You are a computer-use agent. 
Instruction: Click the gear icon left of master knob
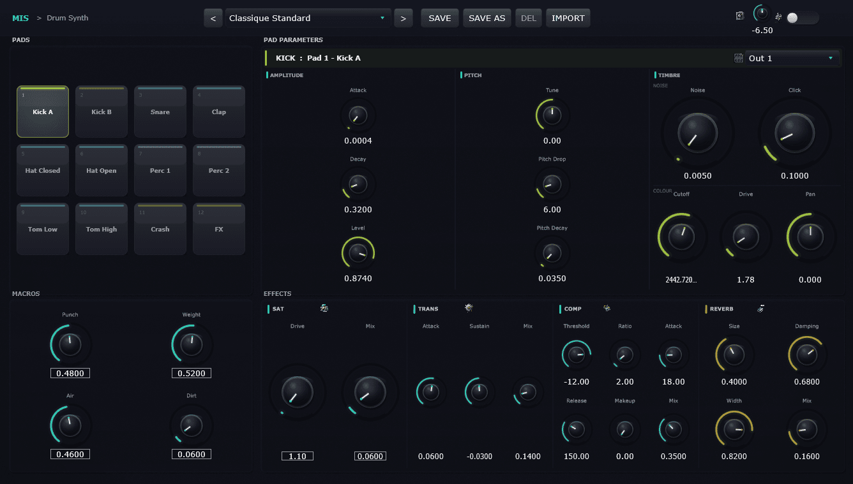740,16
